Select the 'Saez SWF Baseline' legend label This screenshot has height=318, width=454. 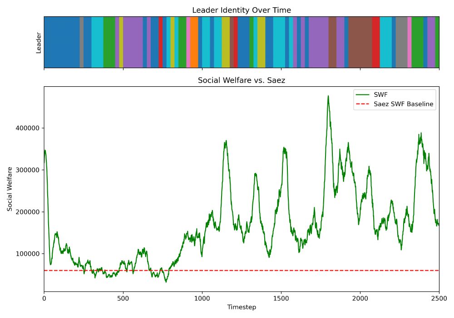(403, 104)
